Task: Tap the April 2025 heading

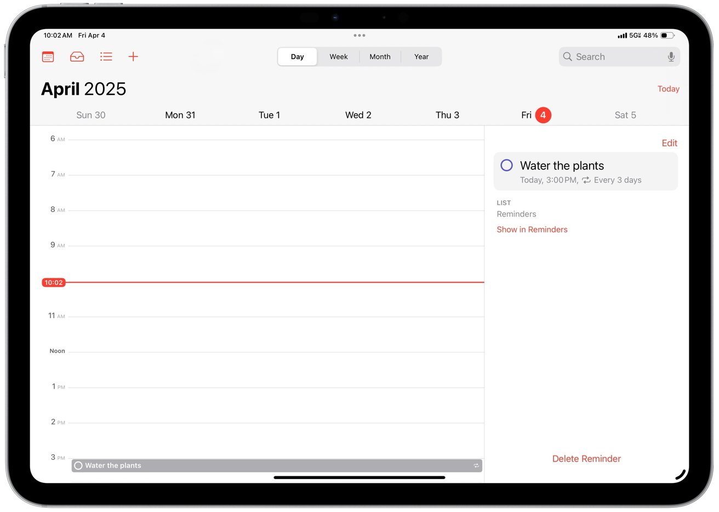Action: tap(84, 89)
